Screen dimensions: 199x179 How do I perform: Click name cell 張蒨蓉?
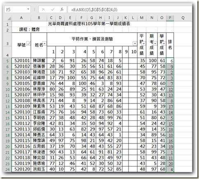coord(39,66)
